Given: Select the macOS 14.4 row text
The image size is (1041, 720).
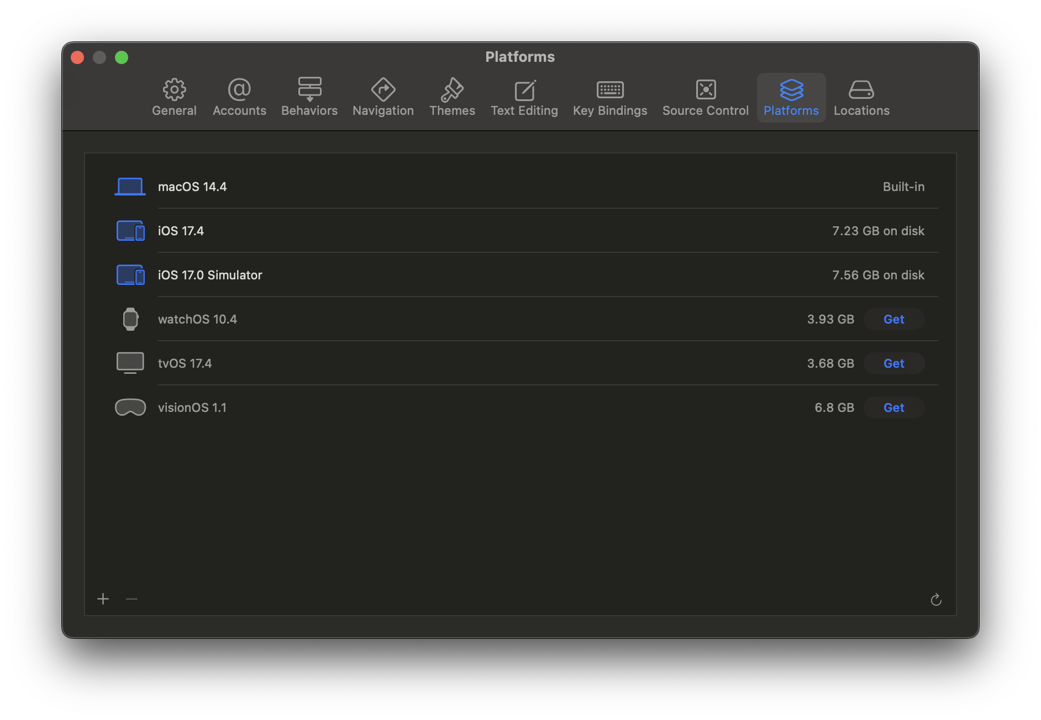Looking at the screenshot, I should pyautogui.click(x=192, y=187).
